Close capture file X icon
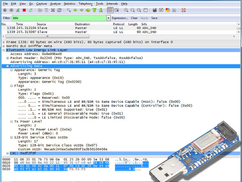The width and height of the screenshot is (242, 182). pyautogui.click(x=53, y=10)
